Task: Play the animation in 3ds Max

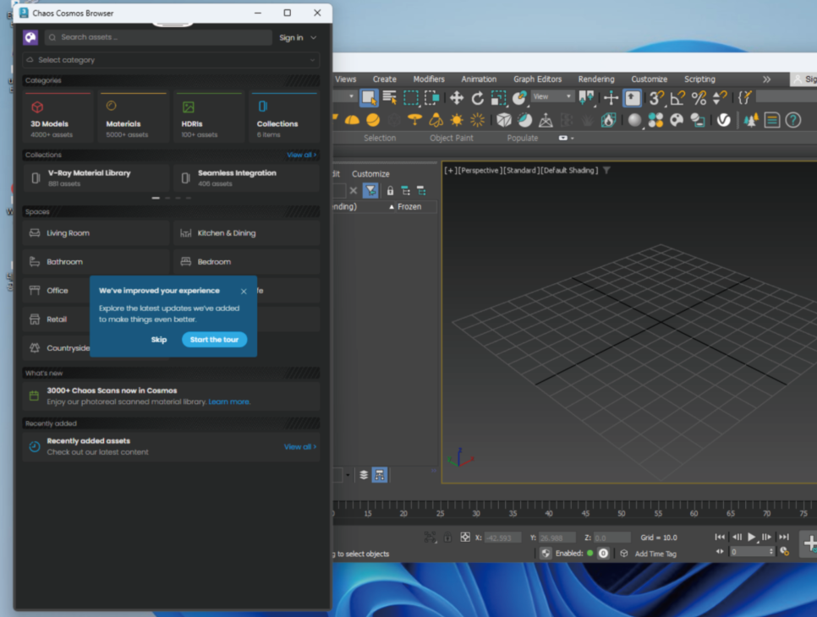Action: point(751,537)
